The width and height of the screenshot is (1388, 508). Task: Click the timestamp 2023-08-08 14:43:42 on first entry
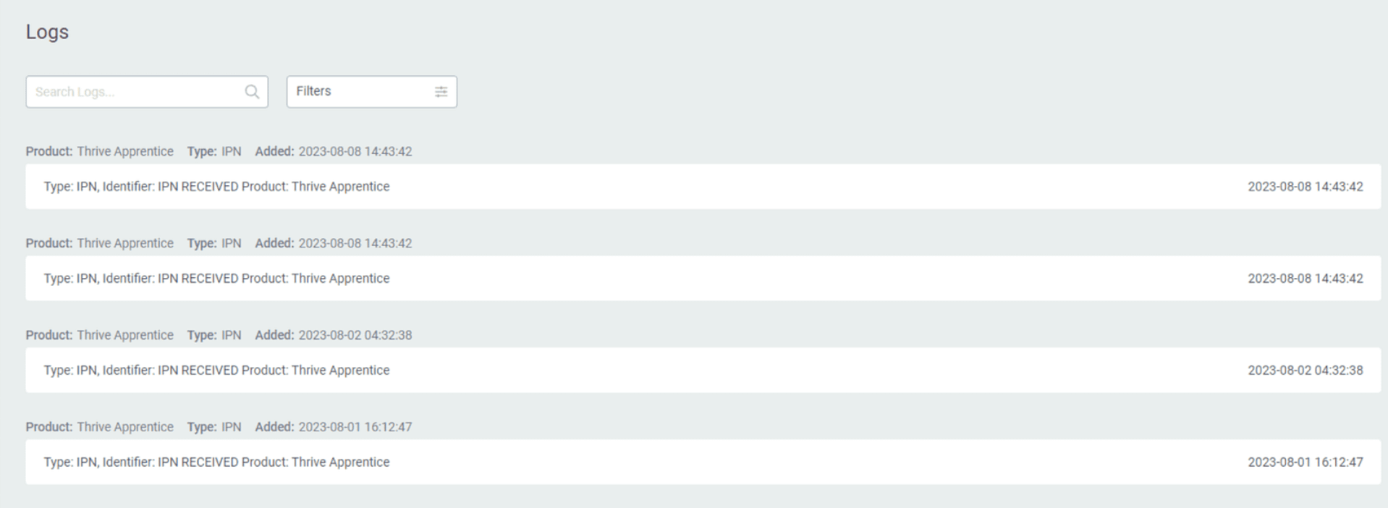1306,186
